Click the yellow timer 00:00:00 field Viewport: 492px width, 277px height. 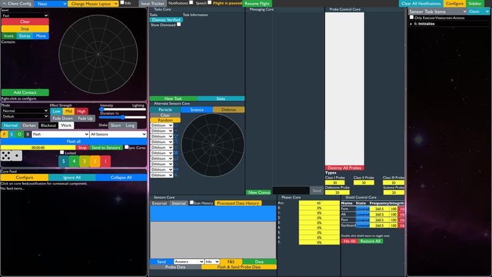pyautogui.click(x=38, y=147)
